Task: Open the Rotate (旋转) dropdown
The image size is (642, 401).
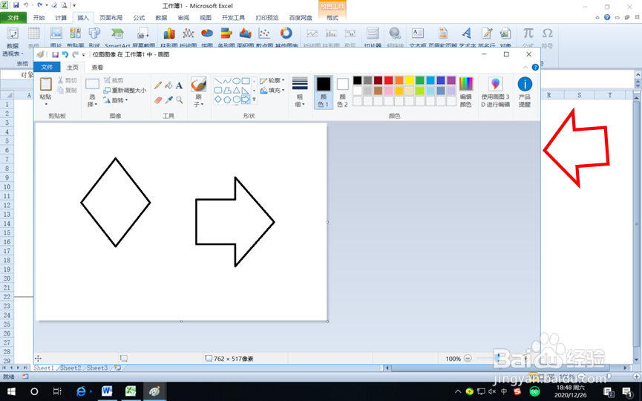Action: [116, 100]
